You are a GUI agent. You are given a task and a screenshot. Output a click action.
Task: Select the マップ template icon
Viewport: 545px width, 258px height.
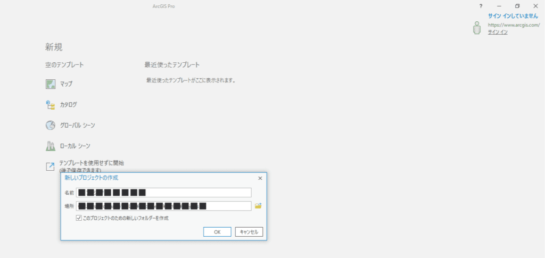51,84
